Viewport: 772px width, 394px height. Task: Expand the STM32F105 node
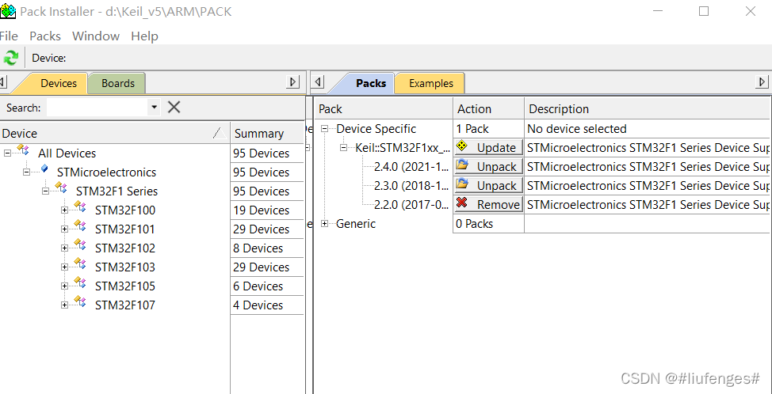(x=64, y=286)
